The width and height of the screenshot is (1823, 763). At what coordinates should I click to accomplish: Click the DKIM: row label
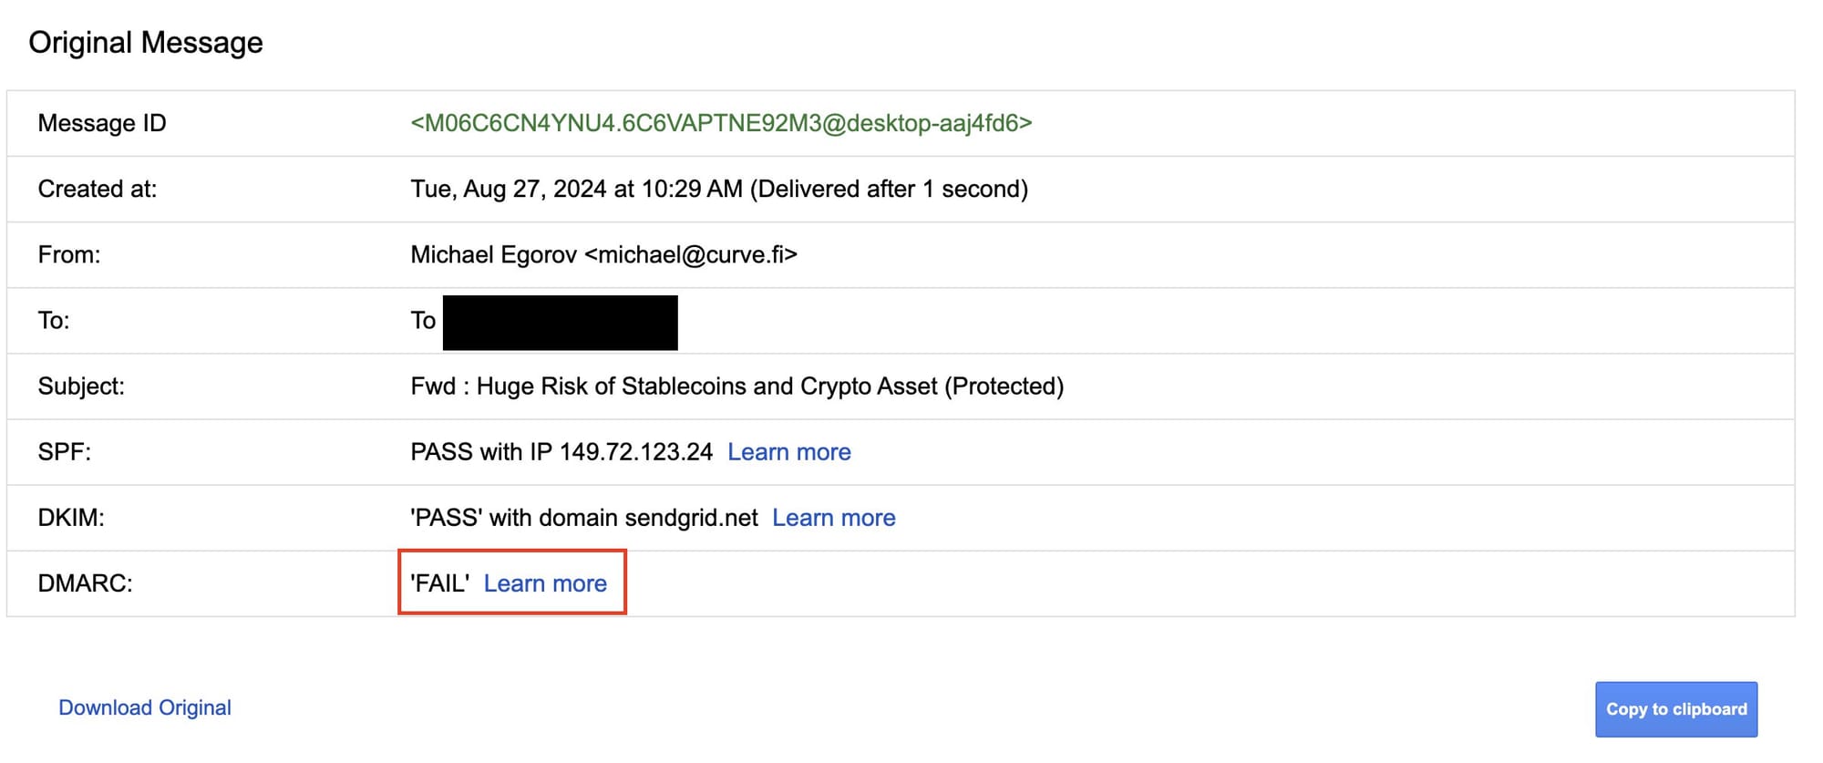click(x=71, y=518)
